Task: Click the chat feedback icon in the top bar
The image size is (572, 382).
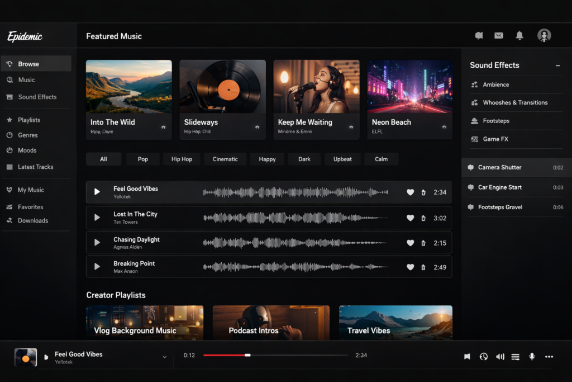Action: 479,35
